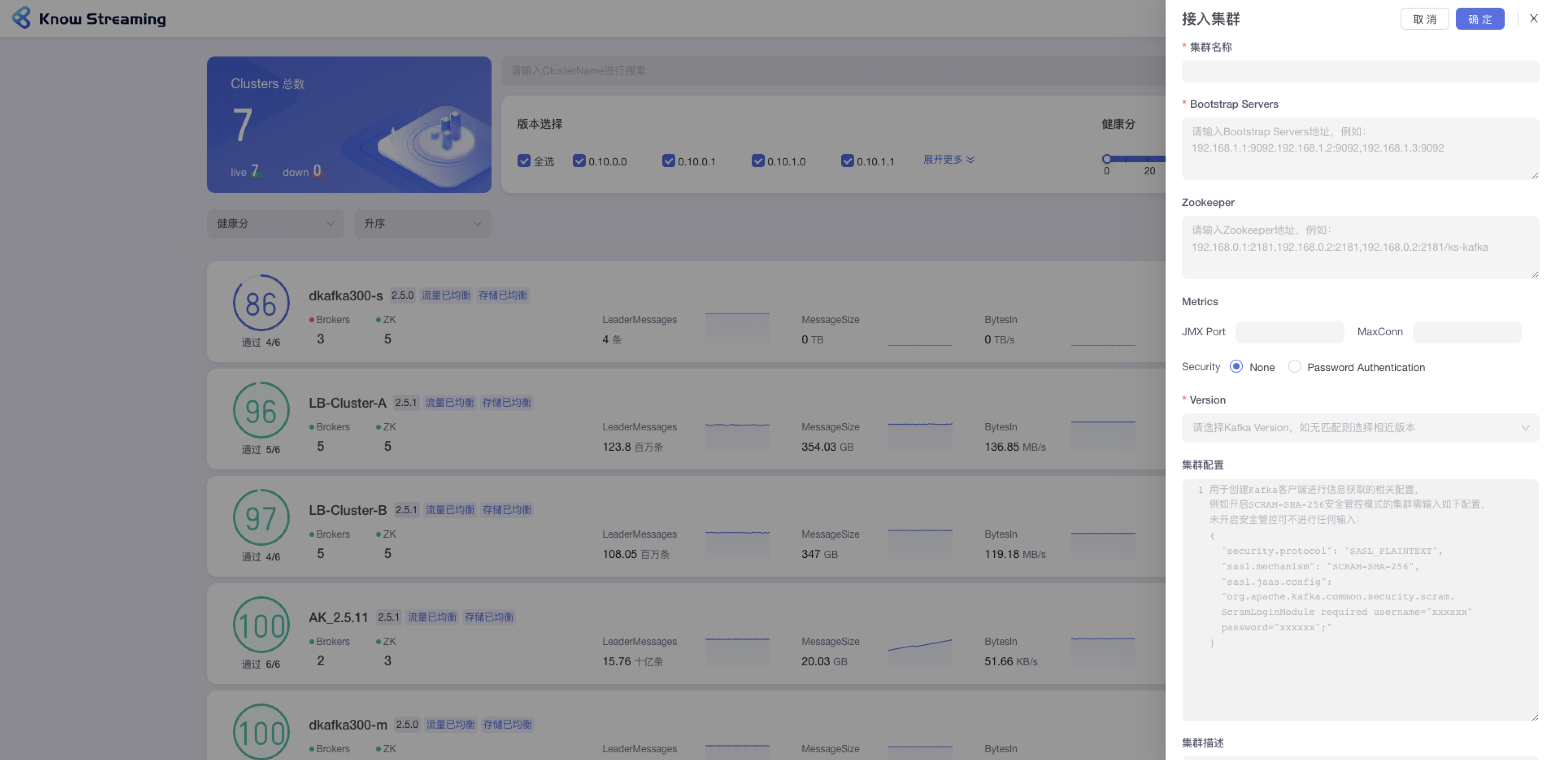The width and height of the screenshot is (1551, 760).
Task: Click the health score slider handle at 0
Action: coord(1106,159)
